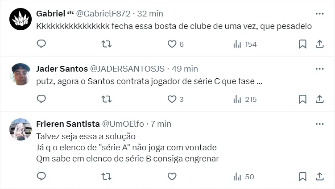Share Gabriel's tweet
Image resolution: width=335 pixels, height=189 pixels.
point(319,44)
